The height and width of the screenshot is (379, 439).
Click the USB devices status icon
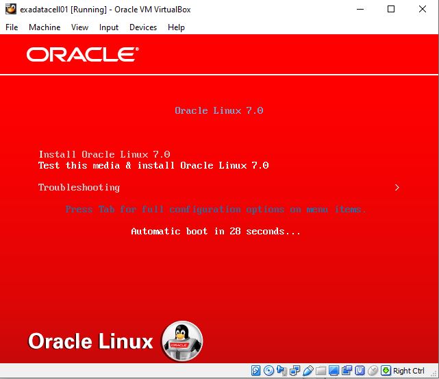(308, 371)
